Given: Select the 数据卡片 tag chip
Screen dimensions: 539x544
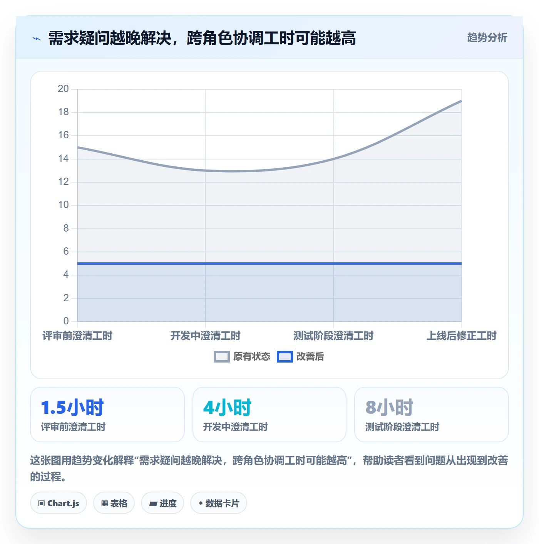Looking at the screenshot, I should (219, 503).
